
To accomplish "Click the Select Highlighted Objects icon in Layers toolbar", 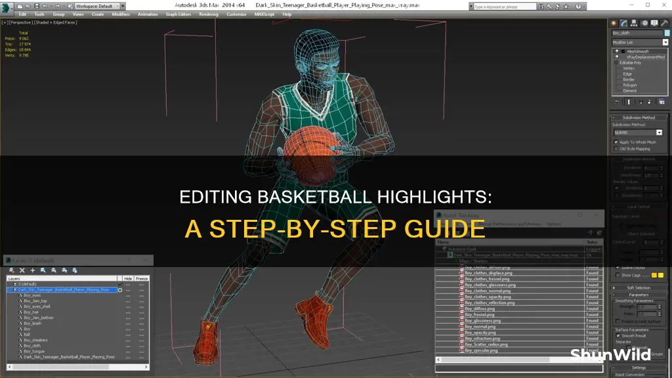I will (x=43, y=270).
